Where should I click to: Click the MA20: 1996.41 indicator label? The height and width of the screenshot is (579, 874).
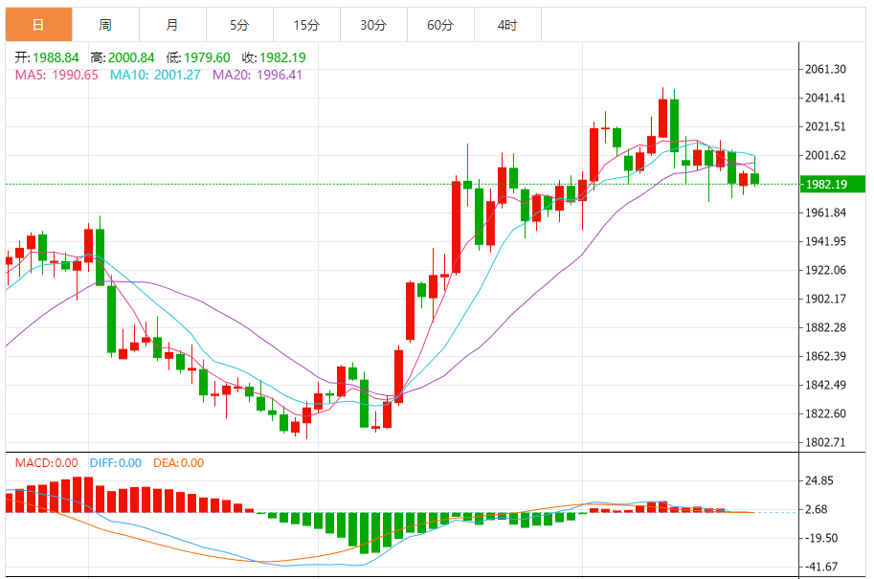point(257,75)
